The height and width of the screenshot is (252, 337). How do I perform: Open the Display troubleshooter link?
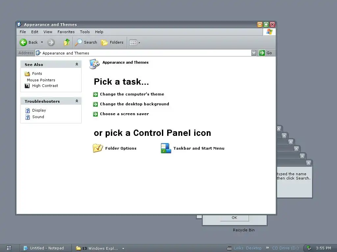click(39, 110)
